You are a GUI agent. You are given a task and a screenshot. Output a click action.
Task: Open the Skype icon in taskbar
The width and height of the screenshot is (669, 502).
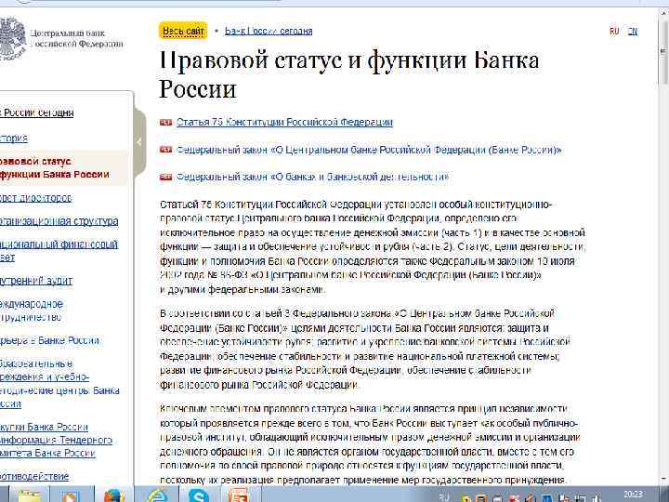point(199,495)
